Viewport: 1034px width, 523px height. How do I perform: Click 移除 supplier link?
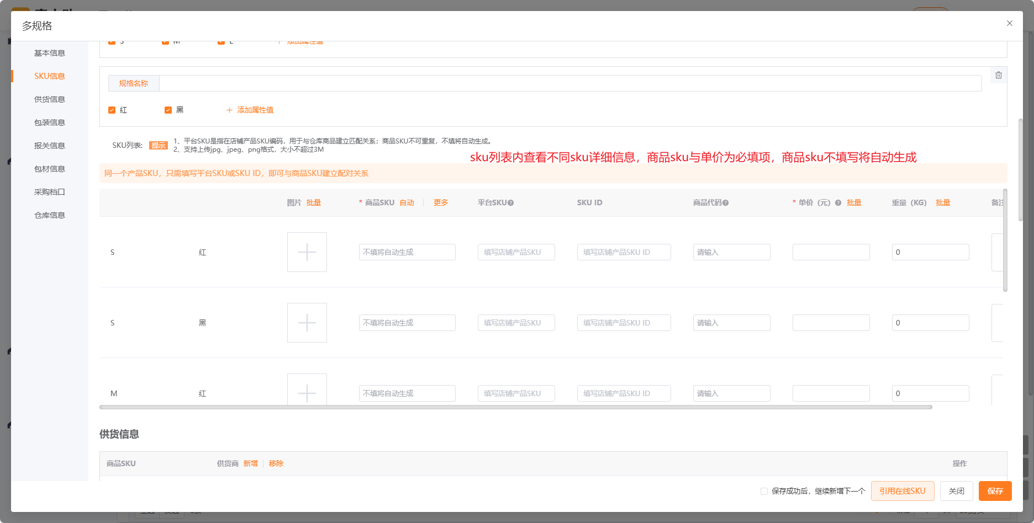tap(276, 463)
